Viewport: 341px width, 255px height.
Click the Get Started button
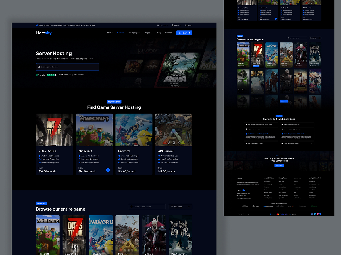pos(184,33)
